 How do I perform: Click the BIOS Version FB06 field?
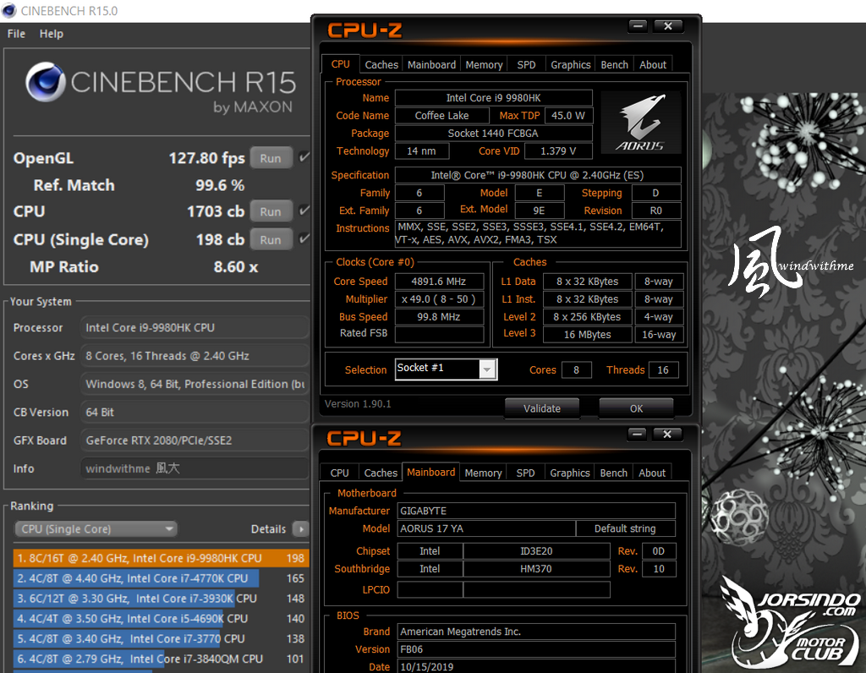(536, 649)
